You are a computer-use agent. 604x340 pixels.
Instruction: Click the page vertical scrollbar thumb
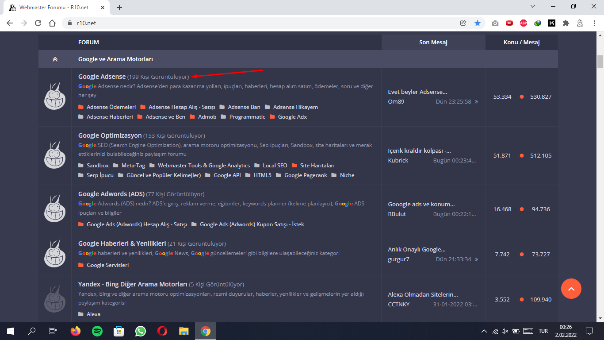600,62
